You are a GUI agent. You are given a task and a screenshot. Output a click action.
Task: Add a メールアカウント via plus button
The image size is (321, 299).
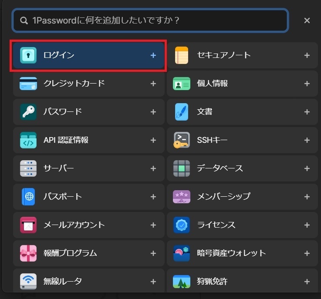pyautogui.click(x=153, y=225)
